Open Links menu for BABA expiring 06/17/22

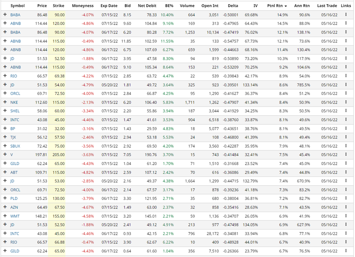[346, 32]
